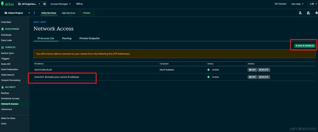Click the Deployment section stack icon

(x=2, y=29)
